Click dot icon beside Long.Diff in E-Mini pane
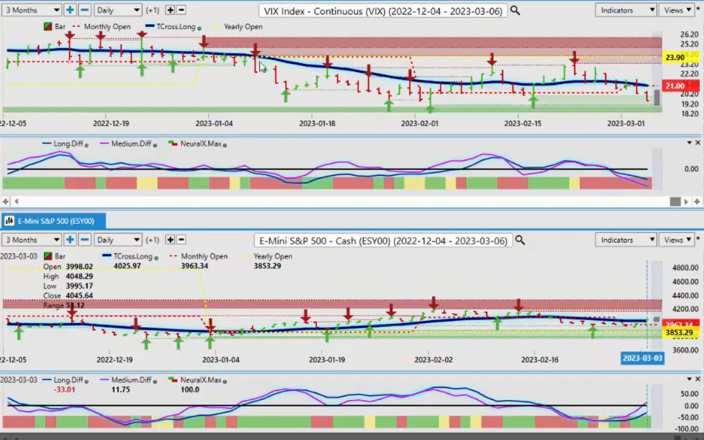 click(x=87, y=381)
